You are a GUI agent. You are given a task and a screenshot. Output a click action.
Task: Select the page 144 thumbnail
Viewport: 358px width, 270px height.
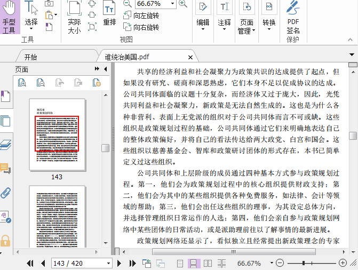[57, 217]
